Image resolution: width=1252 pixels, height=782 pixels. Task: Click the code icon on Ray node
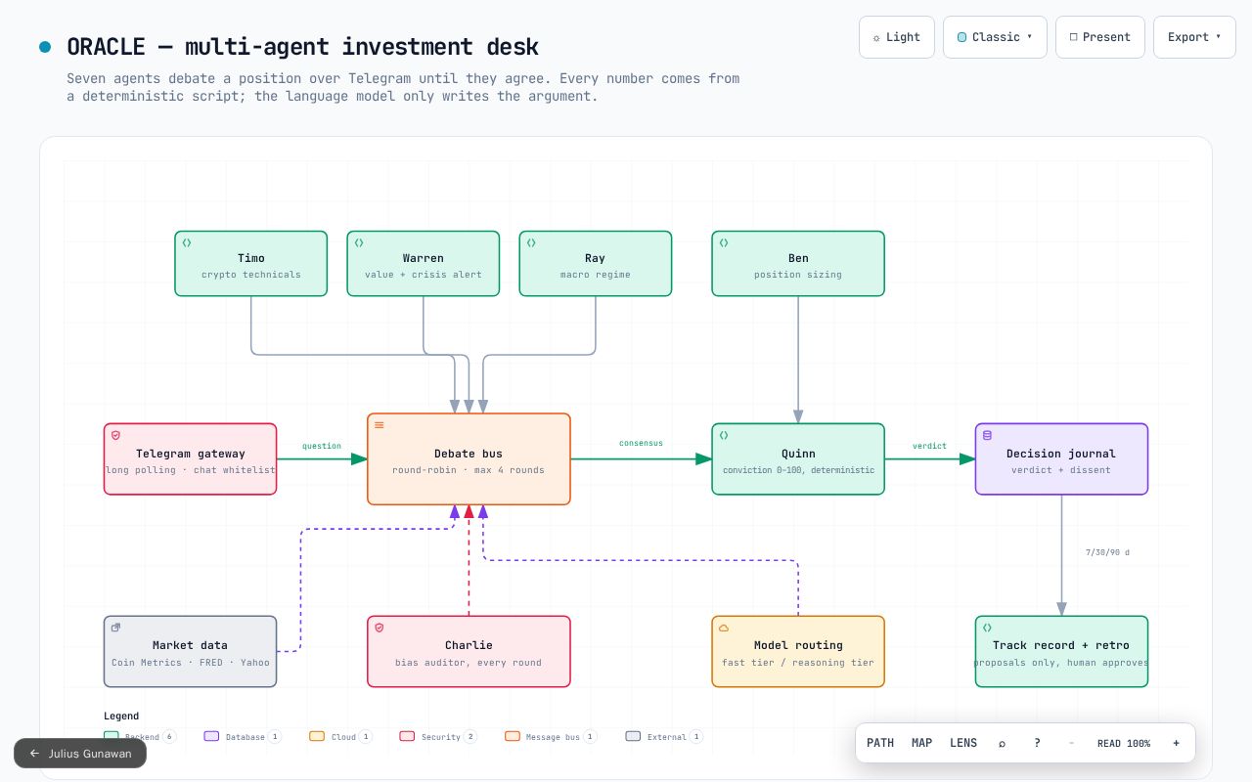pos(531,242)
